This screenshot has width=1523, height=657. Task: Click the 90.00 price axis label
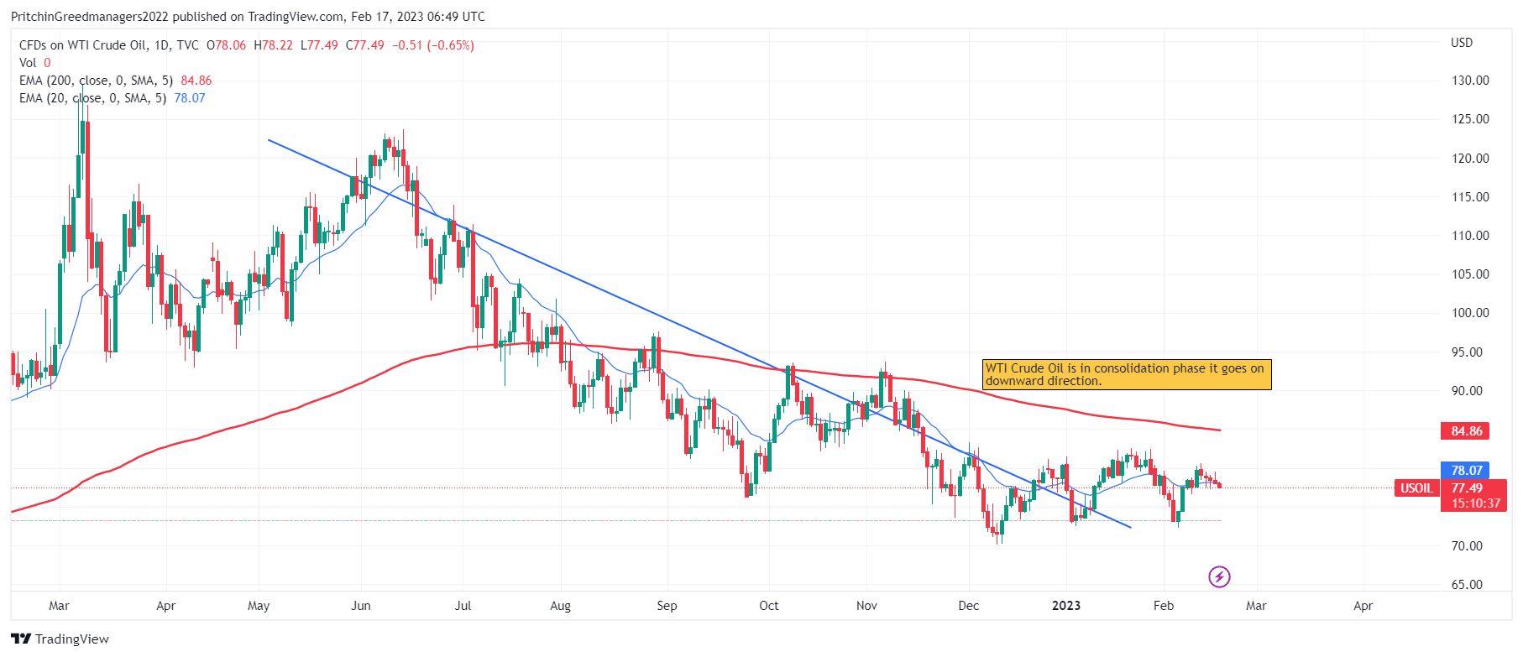1467,391
